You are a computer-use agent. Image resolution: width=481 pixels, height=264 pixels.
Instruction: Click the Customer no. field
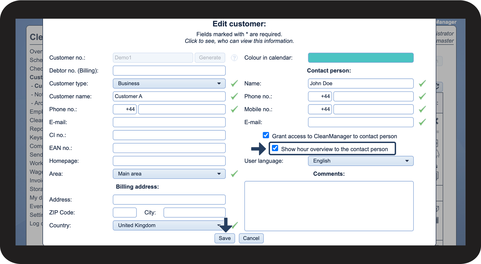pos(153,58)
